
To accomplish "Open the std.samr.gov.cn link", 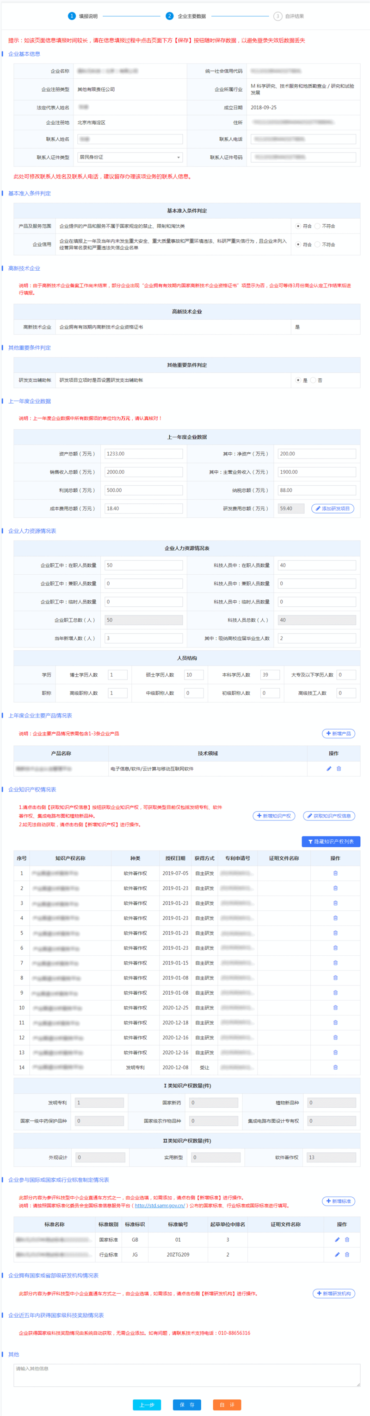I will (x=160, y=1206).
